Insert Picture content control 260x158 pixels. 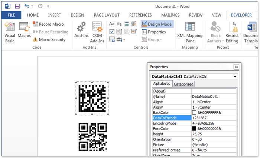click(x=127, y=24)
